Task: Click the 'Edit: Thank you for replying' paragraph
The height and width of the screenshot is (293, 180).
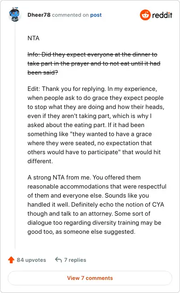Action: point(96,125)
